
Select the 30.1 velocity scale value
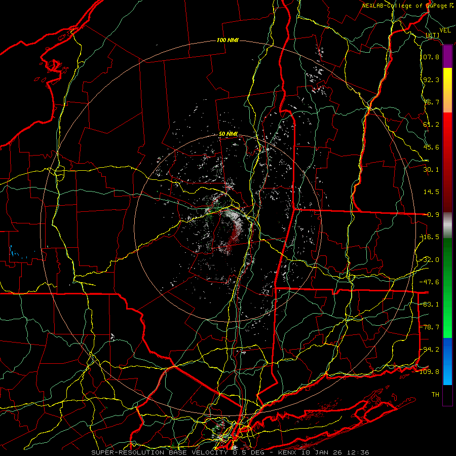point(431,170)
